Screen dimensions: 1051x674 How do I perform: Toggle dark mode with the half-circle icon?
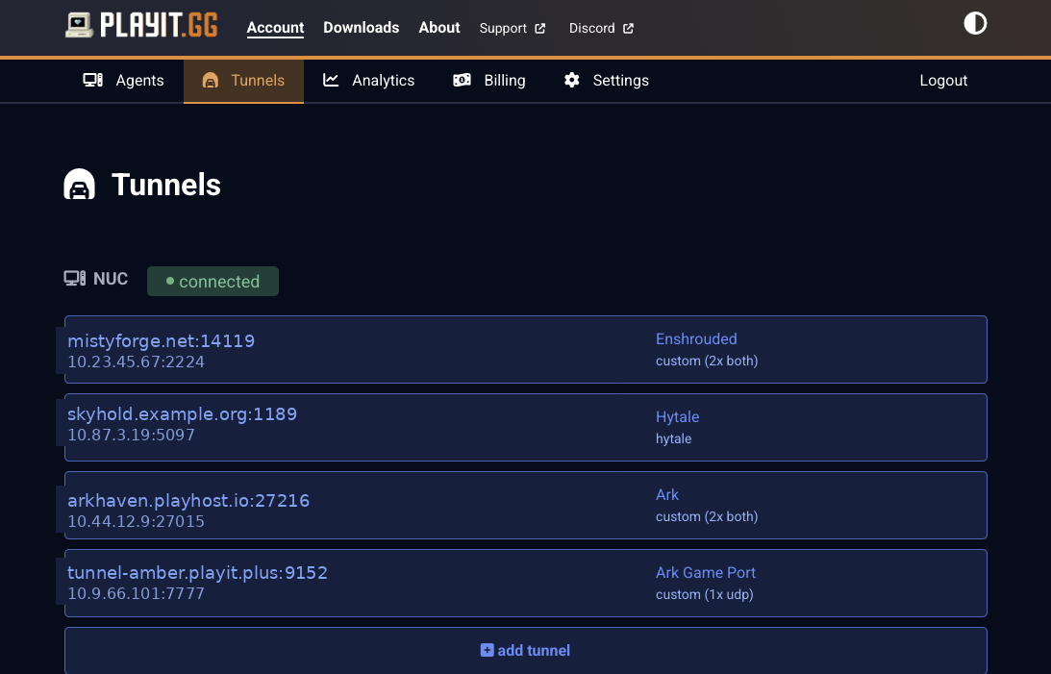pyautogui.click(x=975, y=22)
